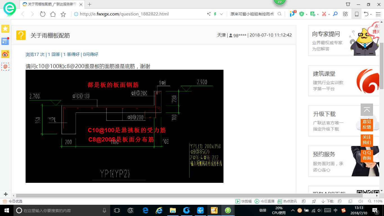Screen dimensions: 384x216
Task: Open the blue key password manager
Action: coord(335,14)
